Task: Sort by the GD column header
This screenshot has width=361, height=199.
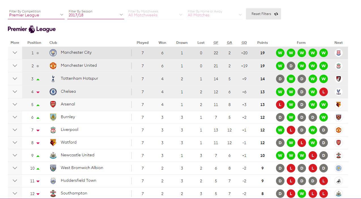Action: (x=244, y=43)
